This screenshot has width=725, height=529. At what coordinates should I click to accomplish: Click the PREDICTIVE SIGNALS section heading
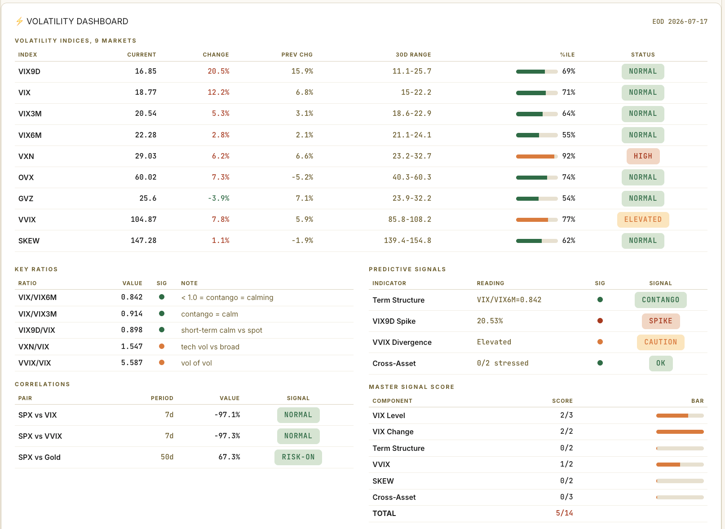pyautogui.click(x=407, y=269)
